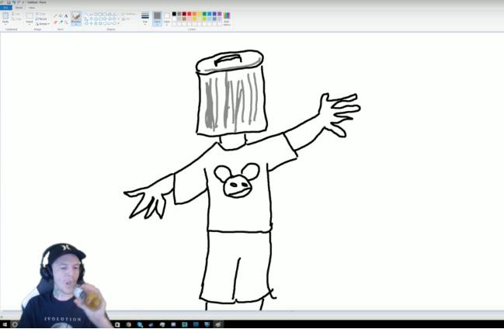The width and height of the screenshot is (504, 329).
Task: Select the Fill with color bucket tool
Action: point(61,16)
